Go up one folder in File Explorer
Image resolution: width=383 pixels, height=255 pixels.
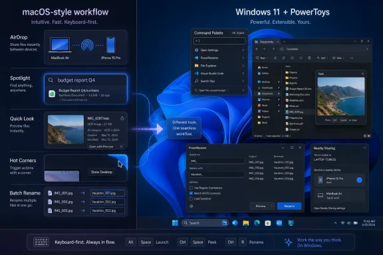pos(273,49)
